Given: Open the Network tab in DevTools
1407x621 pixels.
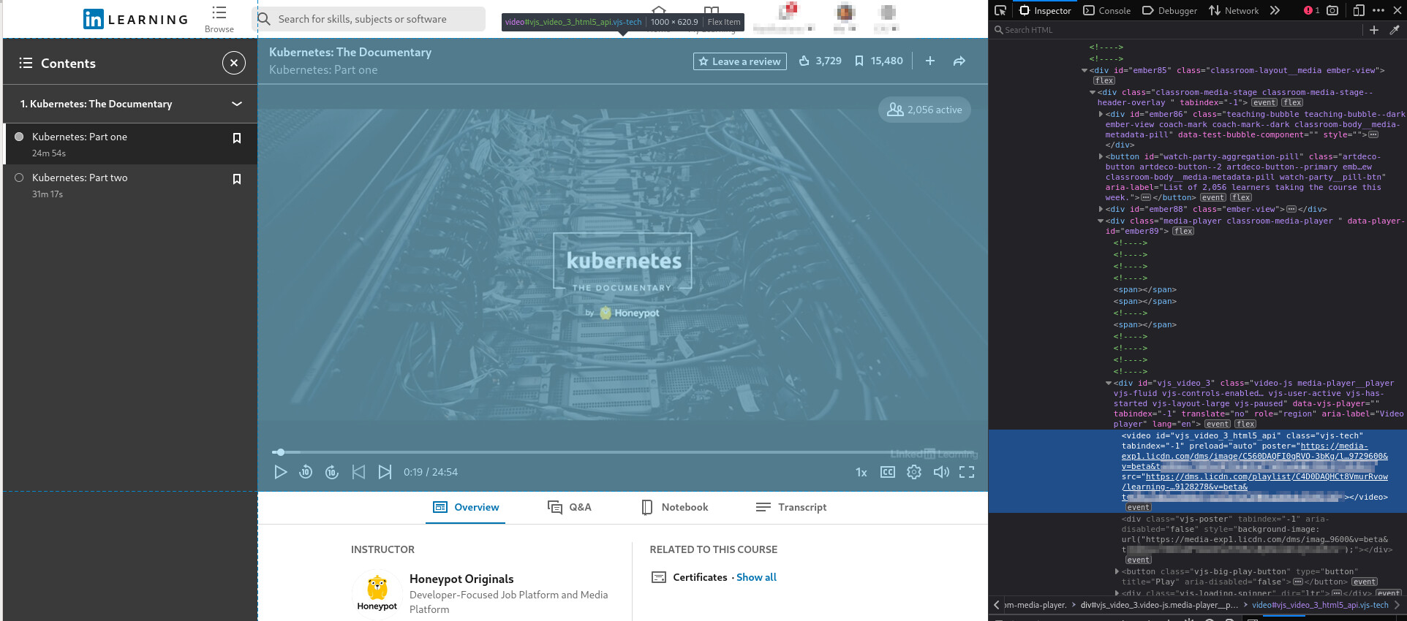Looking at the screenshot, I should tap(1234, 10).
